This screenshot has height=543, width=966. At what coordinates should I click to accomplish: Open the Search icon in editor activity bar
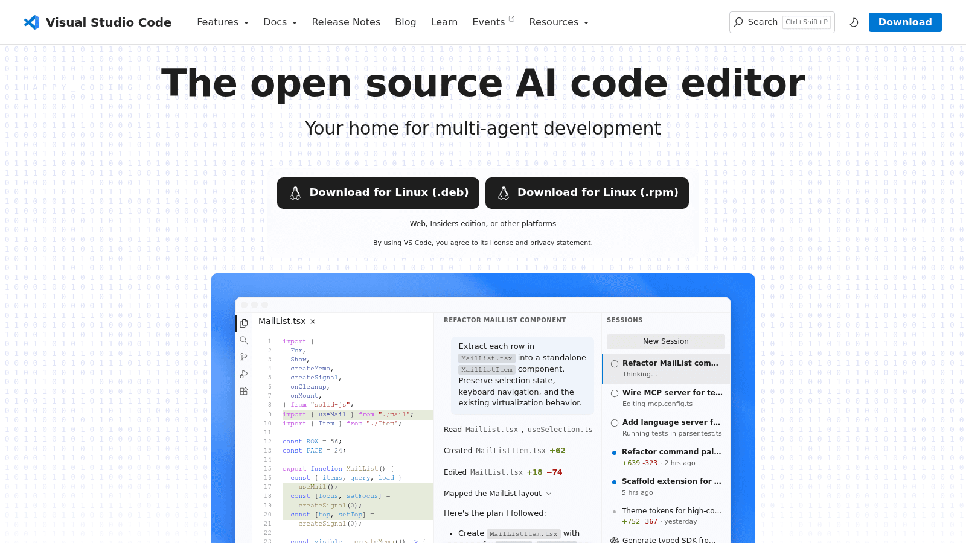point(244,340)
